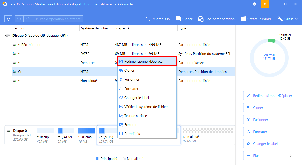Select the 99 MB FAT32 block in the disk map

click(65, 135)
